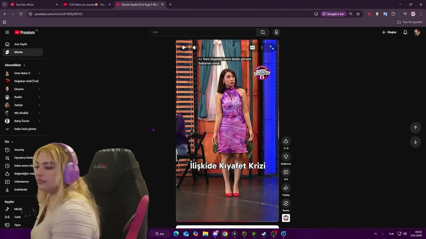Screen dimensions: 426x239
Task: Open Ana Sayfa in the sidebar
Action: (23, 44)
